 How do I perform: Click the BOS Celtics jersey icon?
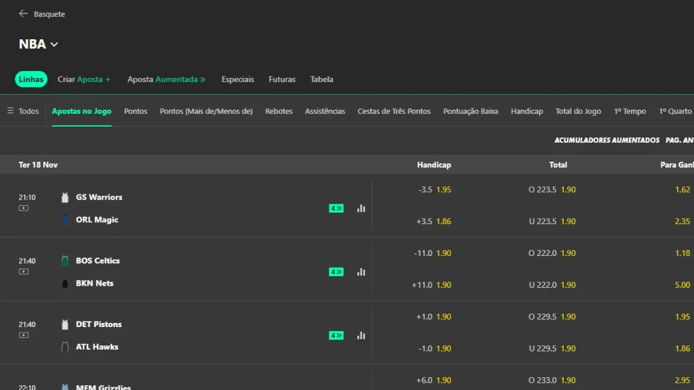pos(64,260)
